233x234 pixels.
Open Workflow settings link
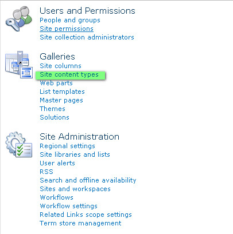68,206
